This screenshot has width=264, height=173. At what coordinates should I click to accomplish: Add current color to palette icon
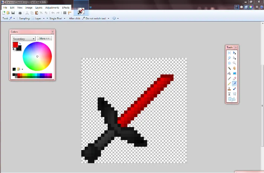click(x=14, y=69)
